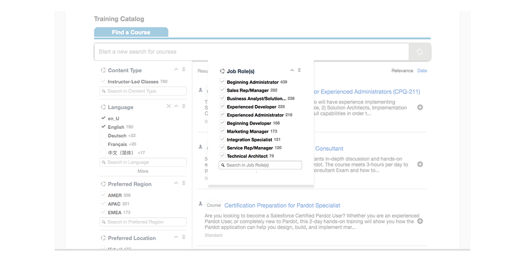Click the search refresh icon button
Image resolution: width=525 pixels, height=280 pixels.
(x=420, y=52)
